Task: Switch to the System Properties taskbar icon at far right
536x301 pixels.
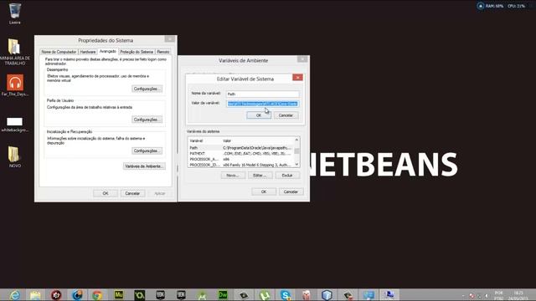Action: tap(389, 295)
